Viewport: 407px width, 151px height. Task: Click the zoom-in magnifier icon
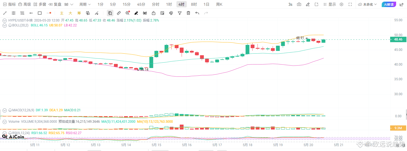[128, 13]
